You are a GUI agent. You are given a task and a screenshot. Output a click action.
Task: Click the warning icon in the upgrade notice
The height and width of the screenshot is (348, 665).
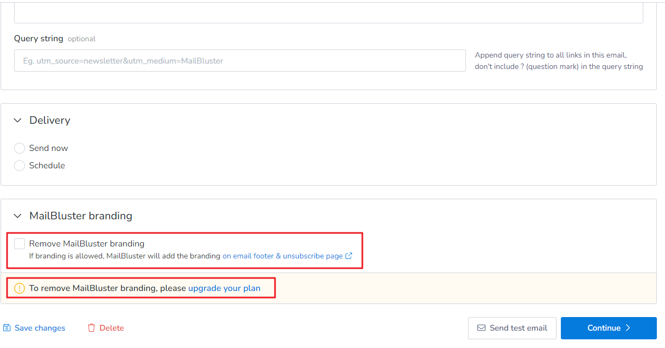pos(20,288)
